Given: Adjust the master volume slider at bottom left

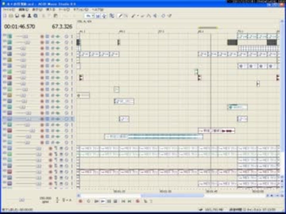Looking at the screenshot, I should pos(22,200).
